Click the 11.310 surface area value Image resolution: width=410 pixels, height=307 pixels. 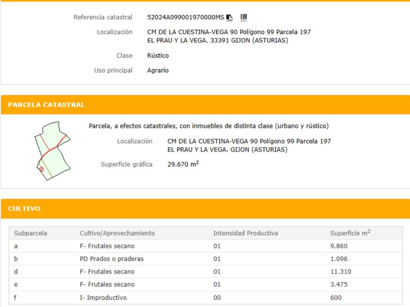click(x=340, y=271)
